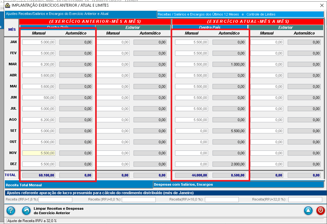This screenshot has height=224, width=327.
Task: Edit MAR manual Dentro País field, Exercício Atual
Action: [192, 64]
